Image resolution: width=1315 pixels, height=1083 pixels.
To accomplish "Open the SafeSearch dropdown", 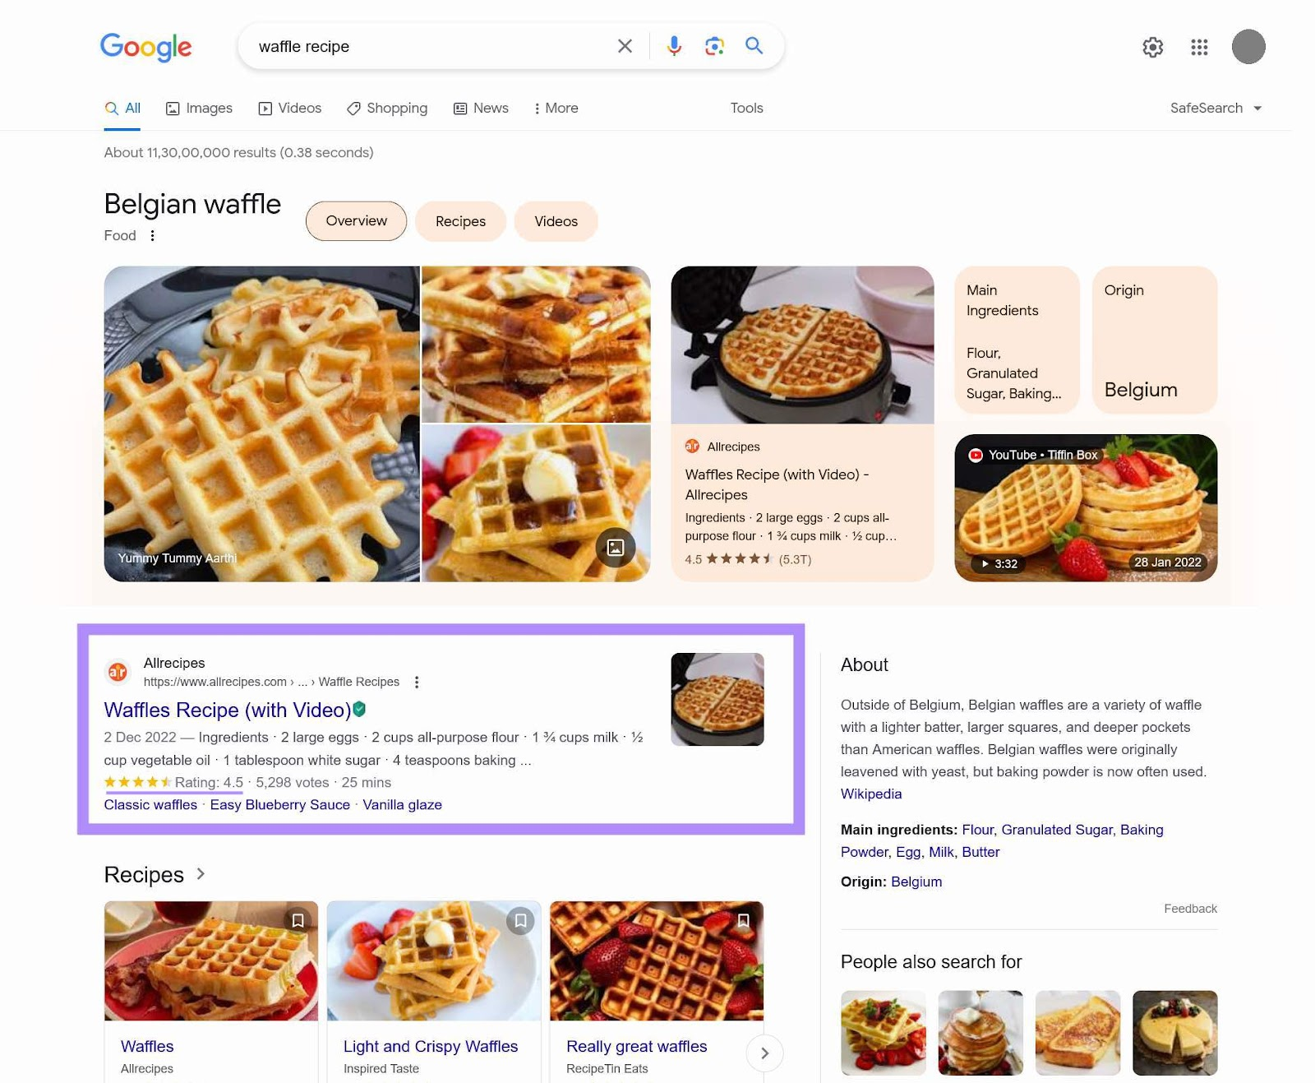I will coord(1216,108).
